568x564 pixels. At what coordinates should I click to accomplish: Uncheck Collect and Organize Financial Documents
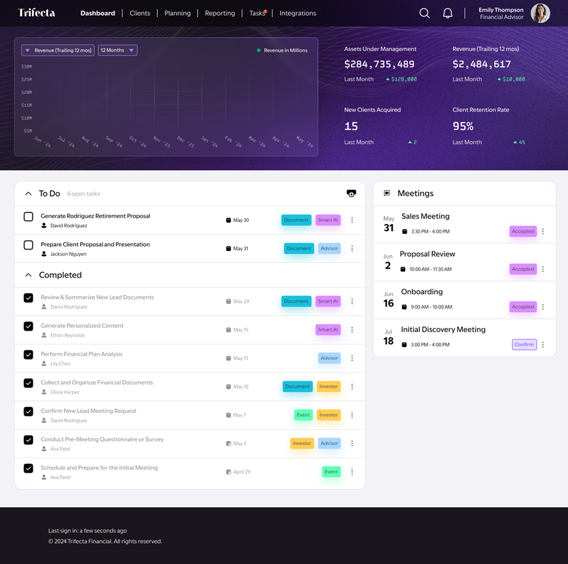28,383
